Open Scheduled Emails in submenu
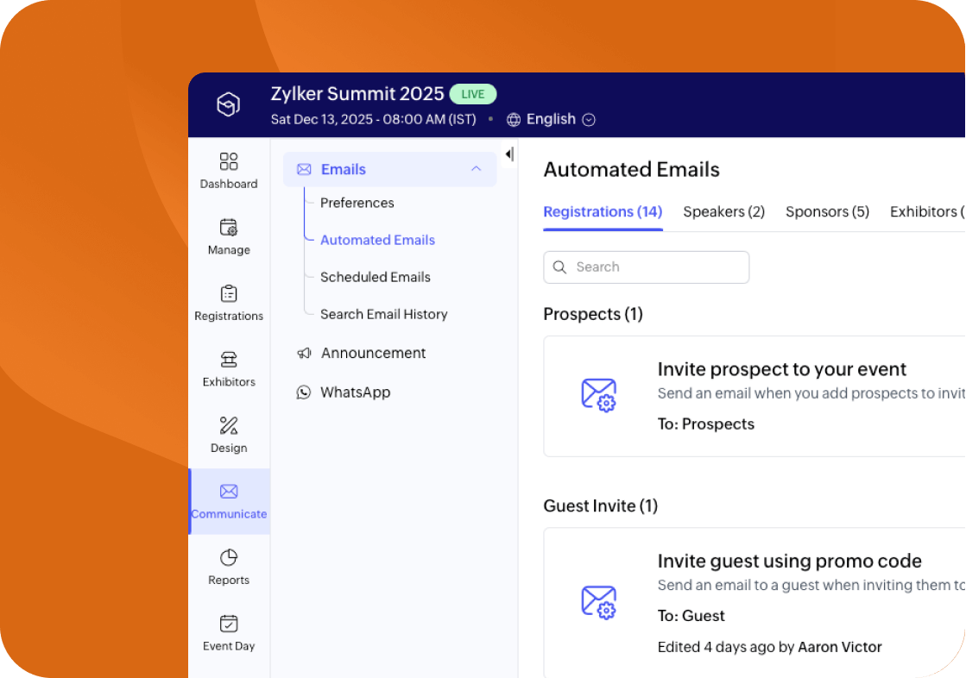The height and width of the screenshot is (678, 966). tap(376, 277)
